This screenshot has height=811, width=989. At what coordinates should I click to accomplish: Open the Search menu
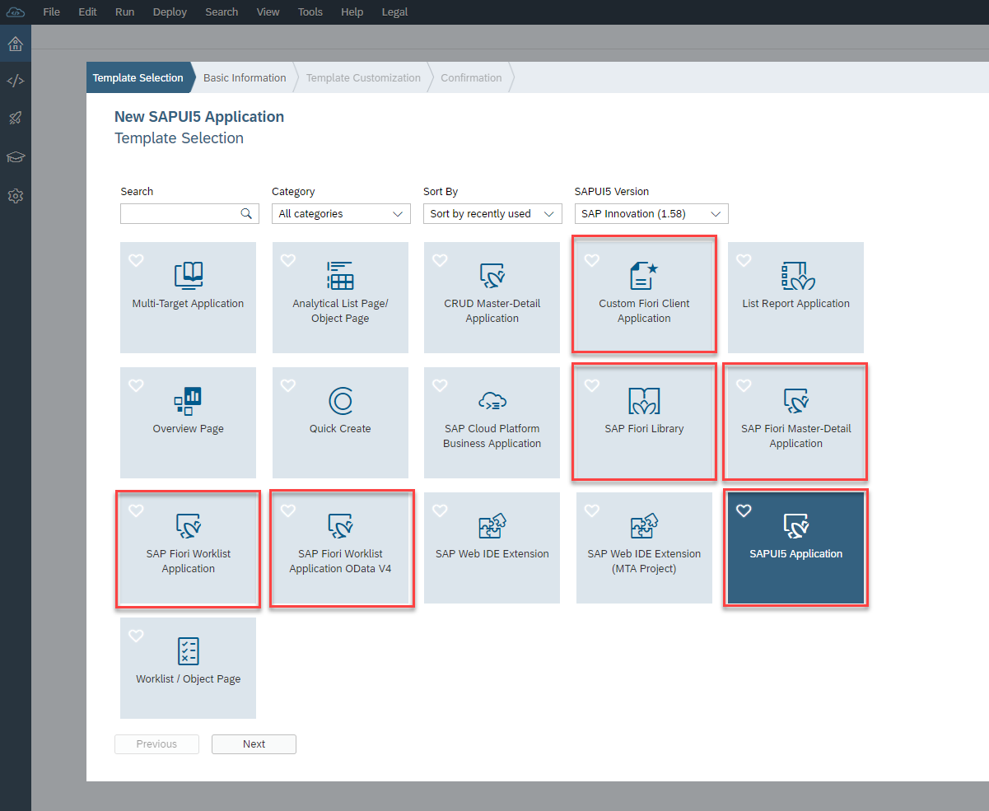[x=222, y=12]
